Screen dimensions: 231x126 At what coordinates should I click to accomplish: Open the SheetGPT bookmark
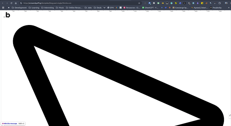150,8
